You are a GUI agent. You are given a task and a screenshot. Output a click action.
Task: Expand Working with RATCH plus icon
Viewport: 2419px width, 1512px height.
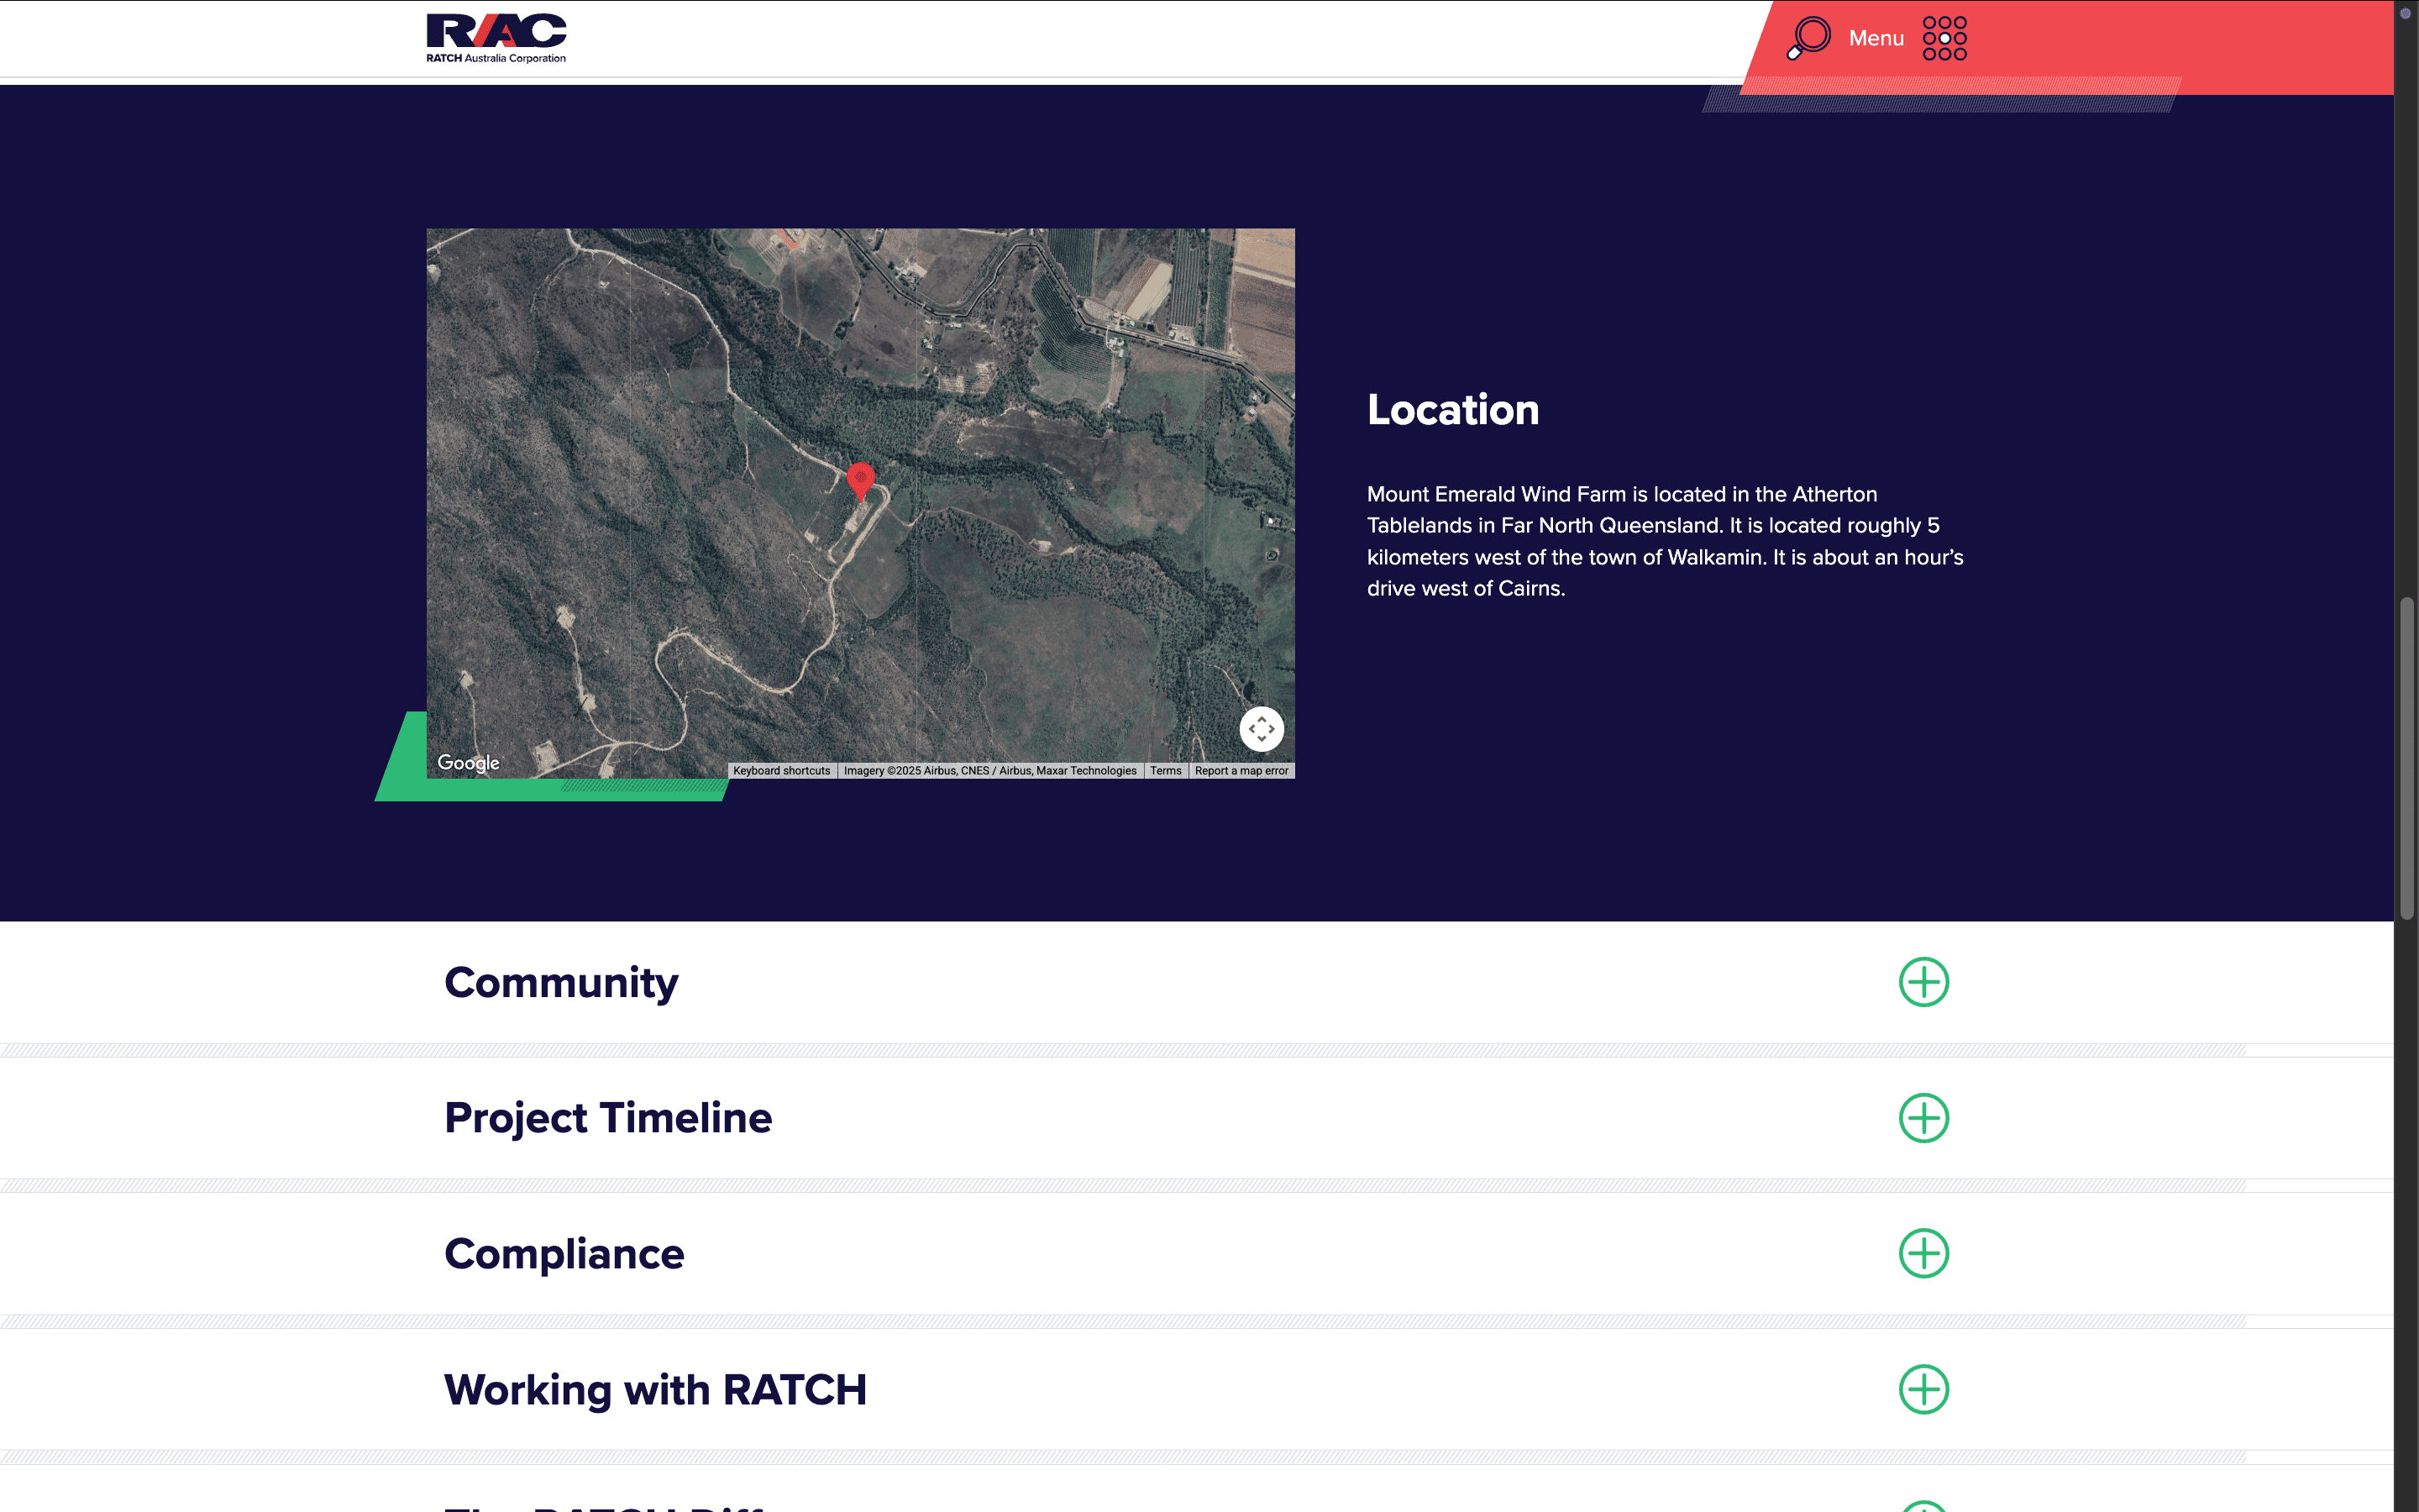[1923, 1389]
